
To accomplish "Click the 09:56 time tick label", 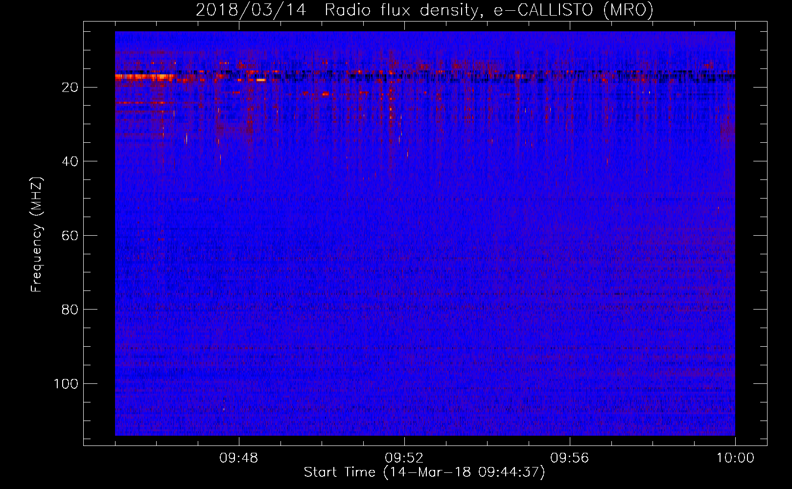I will coord(570,458).
